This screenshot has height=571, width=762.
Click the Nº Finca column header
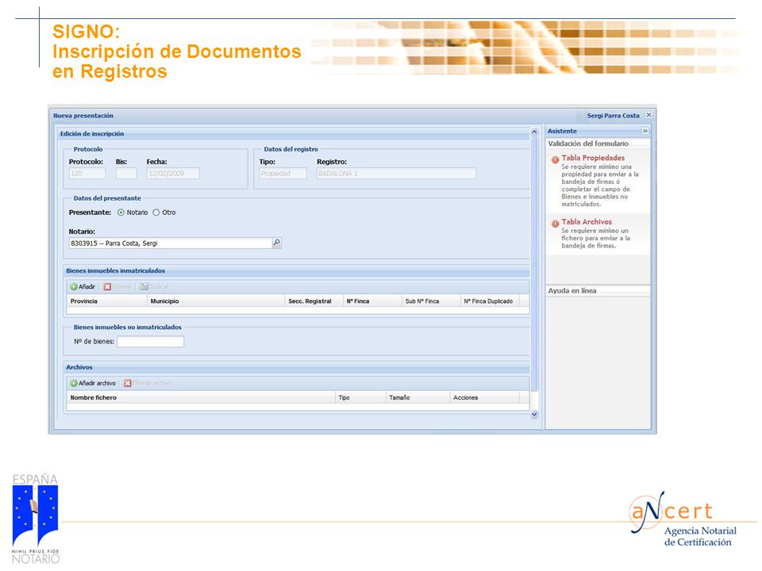click(373, 301)
